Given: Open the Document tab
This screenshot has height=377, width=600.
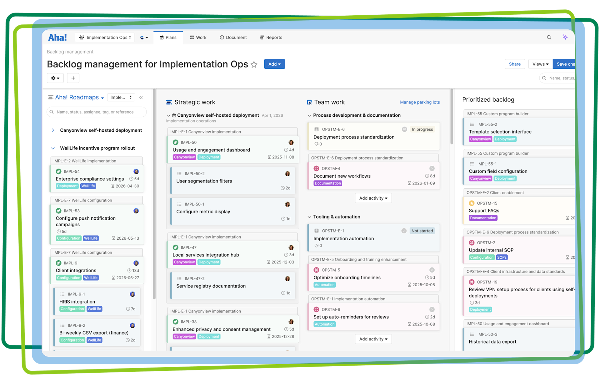Looking at the screenshot, I should (233, 38).
